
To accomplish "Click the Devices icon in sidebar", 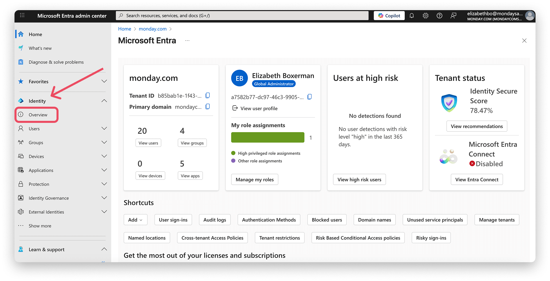I will point(21,156).
